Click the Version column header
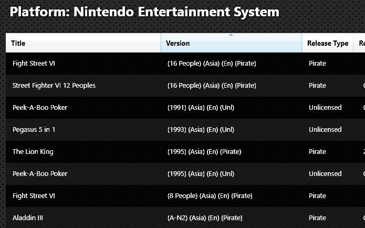The image size is (365, 228). (x=231, y=43)
